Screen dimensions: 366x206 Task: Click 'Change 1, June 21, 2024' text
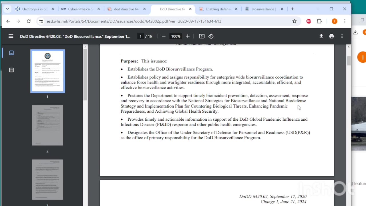click(283, 202)
